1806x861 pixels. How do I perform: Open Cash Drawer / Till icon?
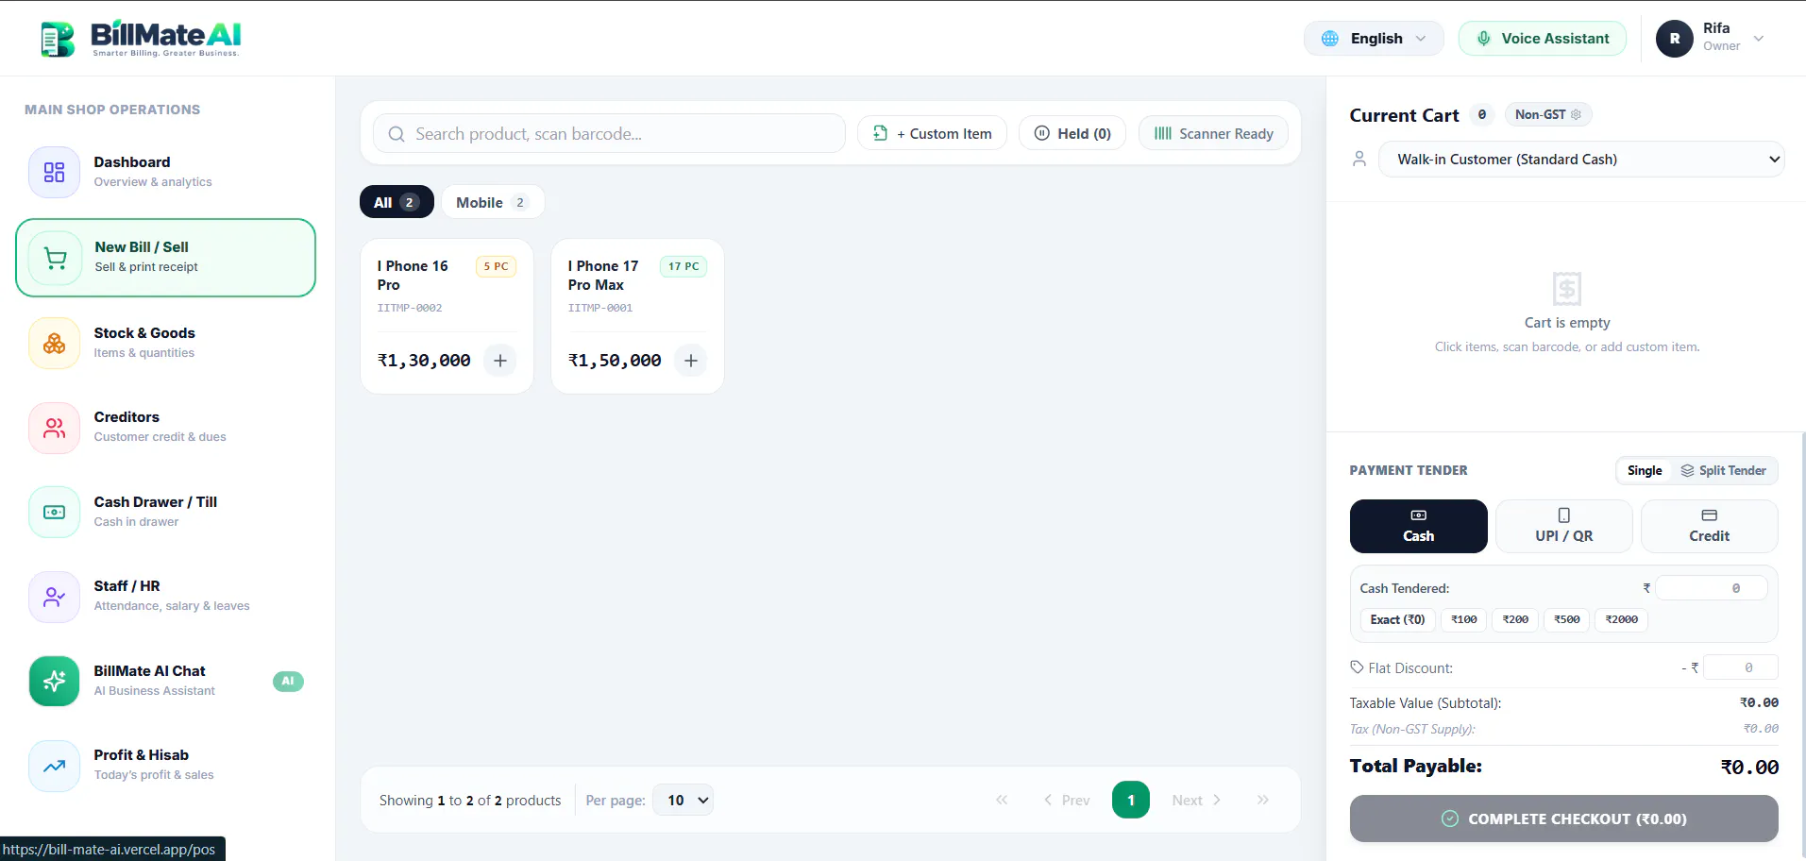tap(55, 512)
